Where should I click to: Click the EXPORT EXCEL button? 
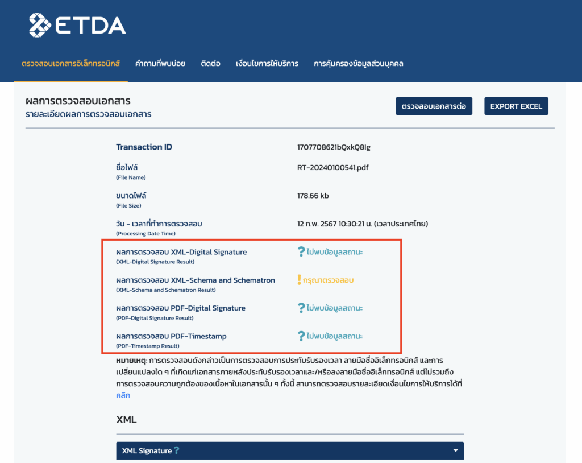[516, 106]
